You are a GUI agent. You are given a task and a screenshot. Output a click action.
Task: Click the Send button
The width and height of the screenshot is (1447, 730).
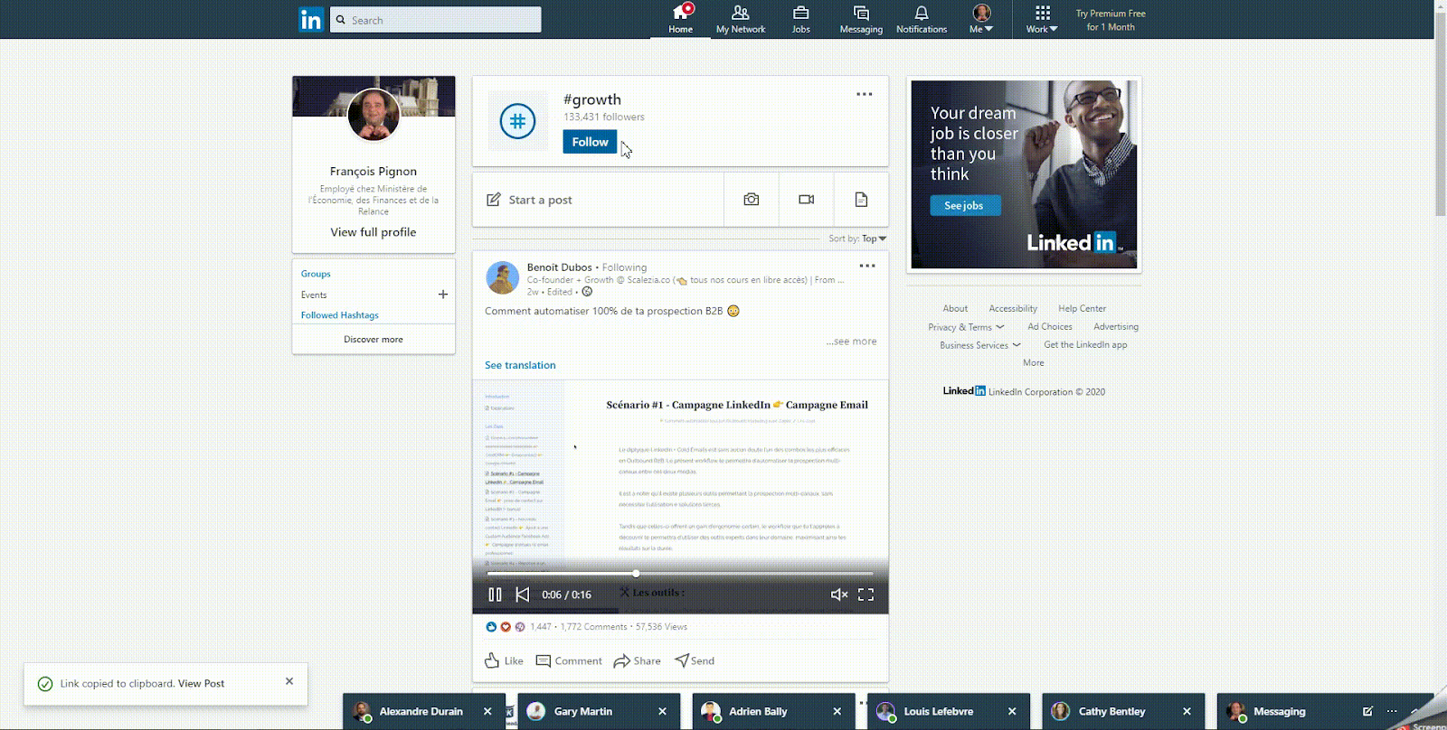click(695, 660)
